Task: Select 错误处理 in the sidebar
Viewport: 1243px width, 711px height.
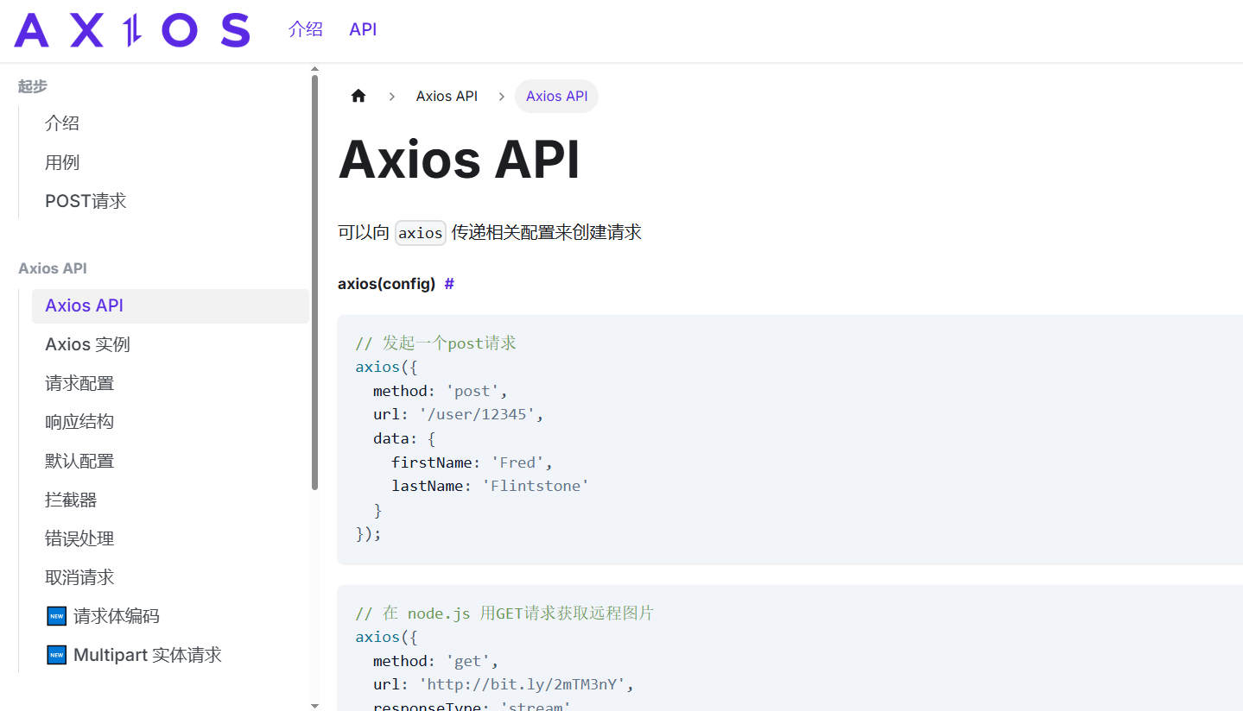Action: 79,538
